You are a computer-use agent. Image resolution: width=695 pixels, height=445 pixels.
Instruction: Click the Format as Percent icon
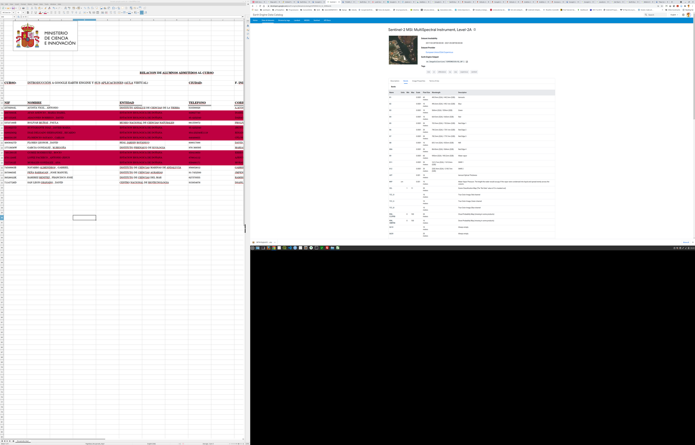coord(90,13)
